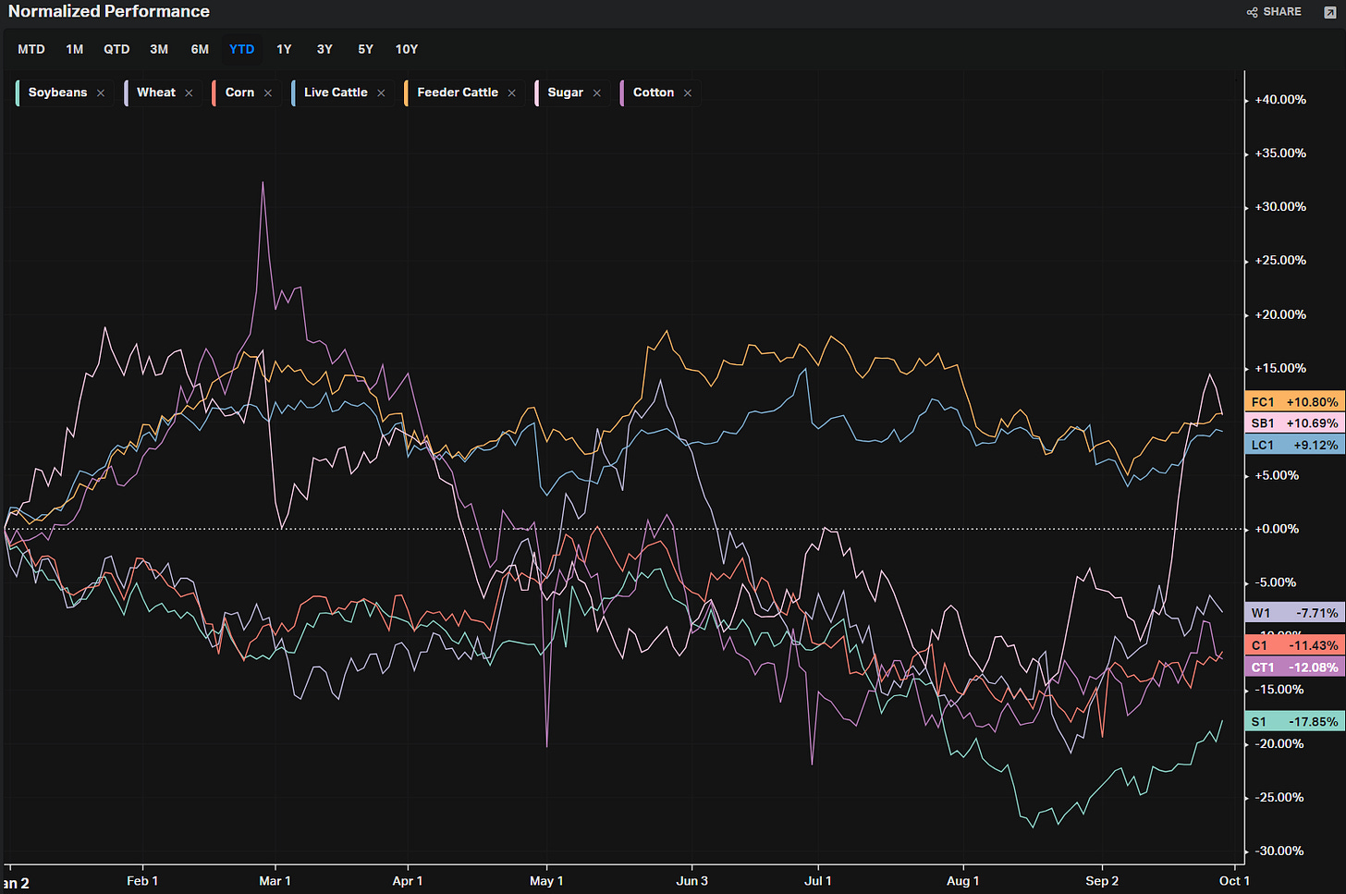Viewport: 1346px width, 894px height.
Task: Remove the Sugar series via its x
Action: click(x=597, y=93)
